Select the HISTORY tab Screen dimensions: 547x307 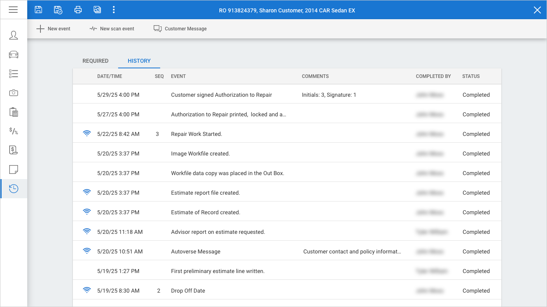point(139,61)
